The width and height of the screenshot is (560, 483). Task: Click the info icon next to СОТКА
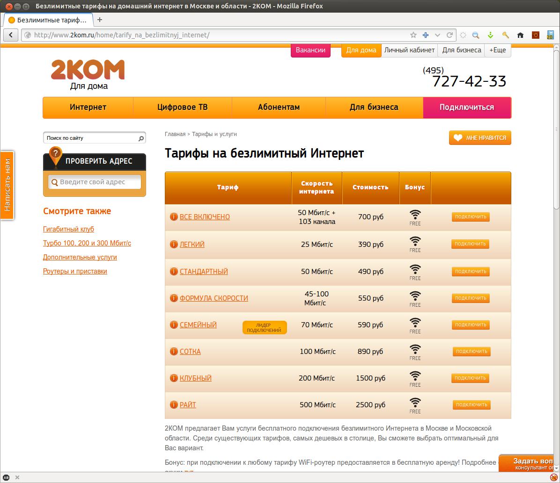[x=174, y=351]
